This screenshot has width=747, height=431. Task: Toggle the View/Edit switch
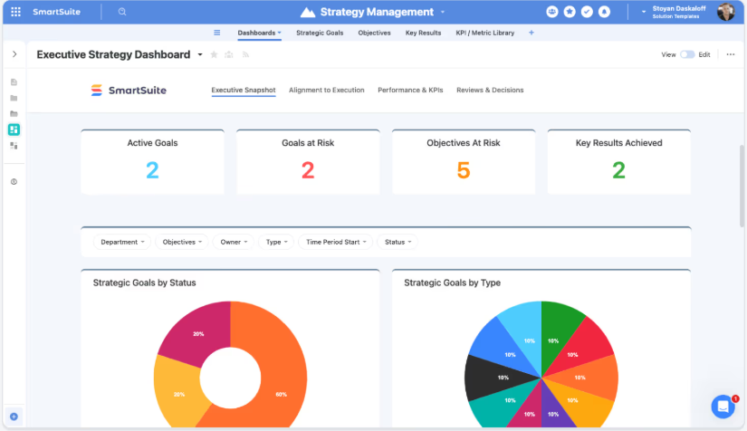(x=687, y=54)
